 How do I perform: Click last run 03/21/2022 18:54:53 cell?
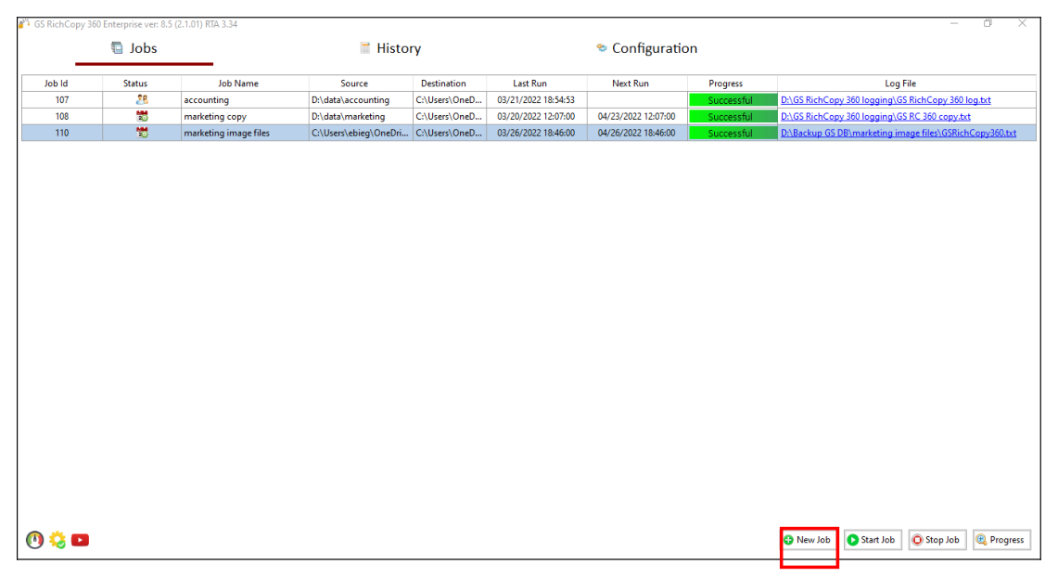point(537,100)
